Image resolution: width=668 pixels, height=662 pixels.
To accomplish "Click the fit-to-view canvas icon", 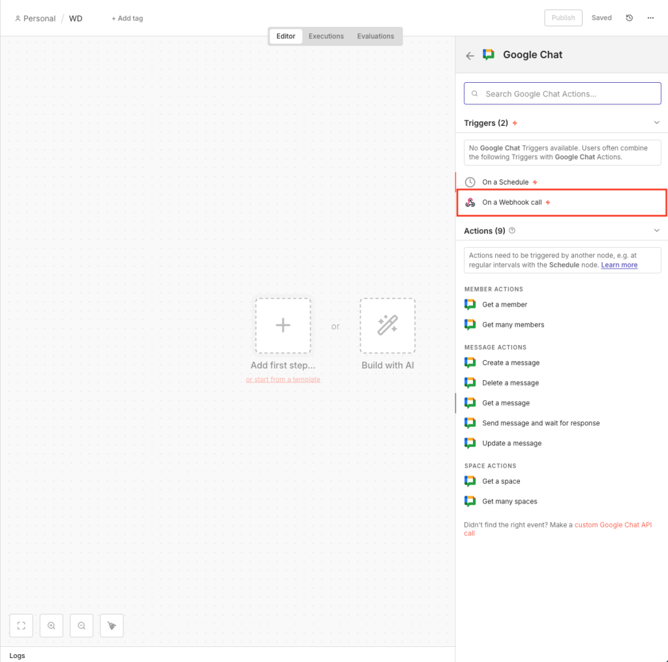I will tap(21, 625).
